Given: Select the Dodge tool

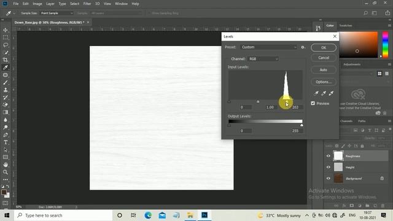Looking at the screenshot, I should pos(6,127).
